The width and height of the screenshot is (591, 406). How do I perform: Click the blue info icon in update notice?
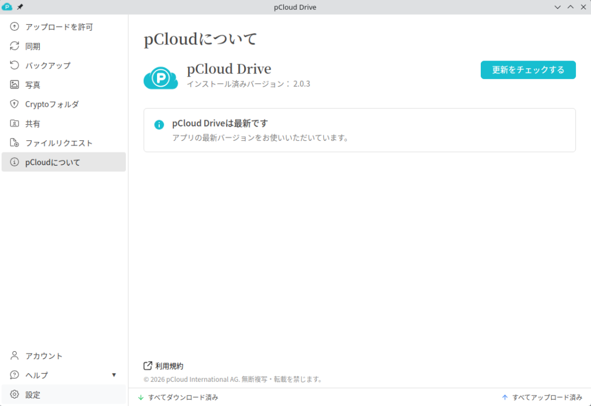click(x=159, y=125)
